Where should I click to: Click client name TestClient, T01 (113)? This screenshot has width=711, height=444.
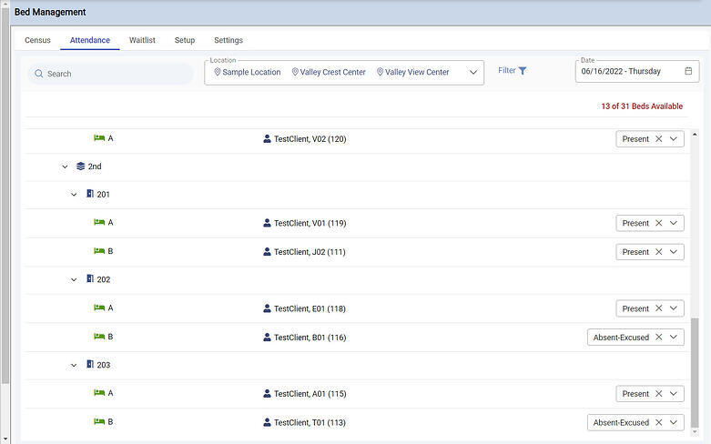(x=310, y=422)
